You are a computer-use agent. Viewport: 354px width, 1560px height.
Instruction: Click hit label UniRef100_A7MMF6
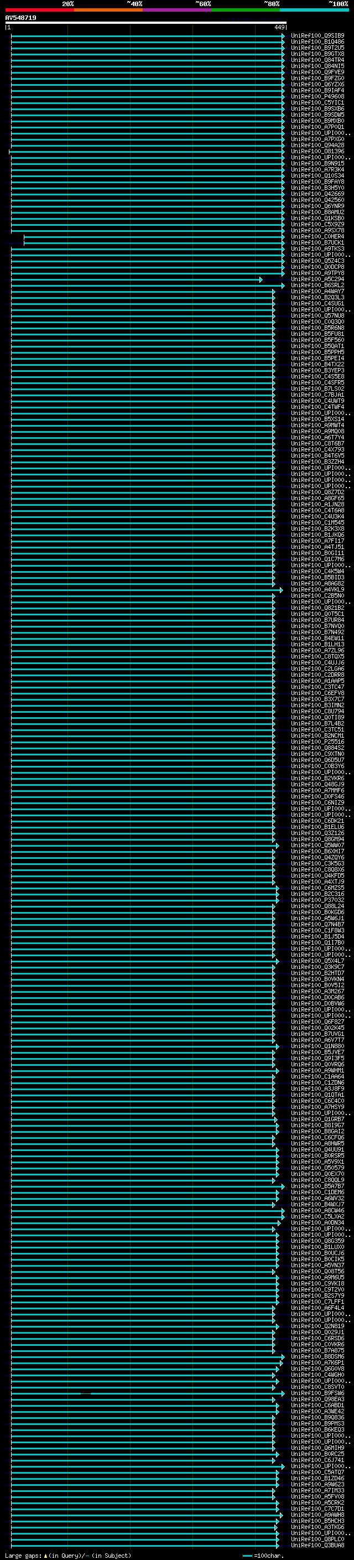coord(317,790)
